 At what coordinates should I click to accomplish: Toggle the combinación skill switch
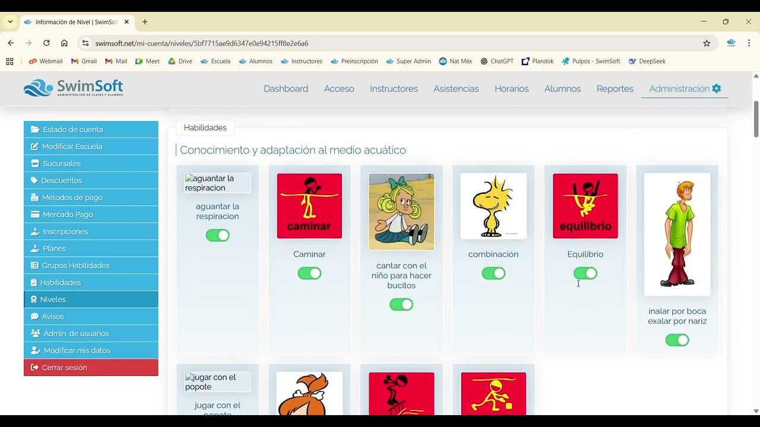[493, 273]
